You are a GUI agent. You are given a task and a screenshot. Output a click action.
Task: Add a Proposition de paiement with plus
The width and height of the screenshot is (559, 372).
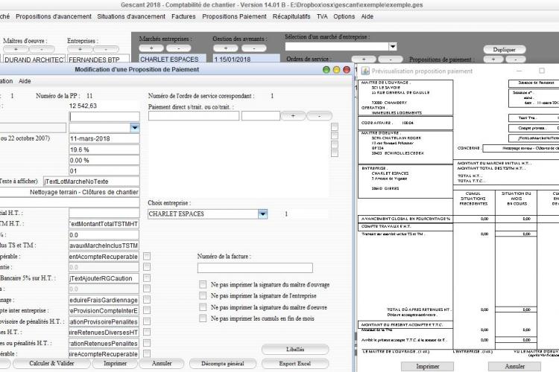click(493, 59)
